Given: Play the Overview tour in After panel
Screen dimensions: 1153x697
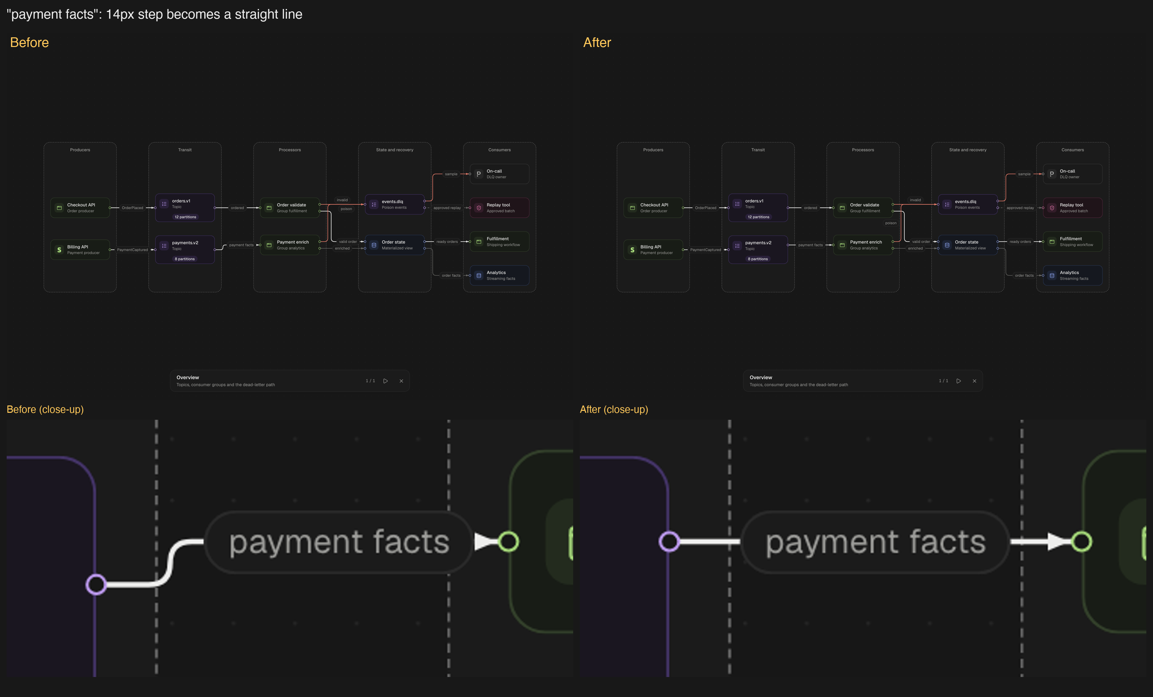Looking at the screenshot, I should (x=959, y=381).
